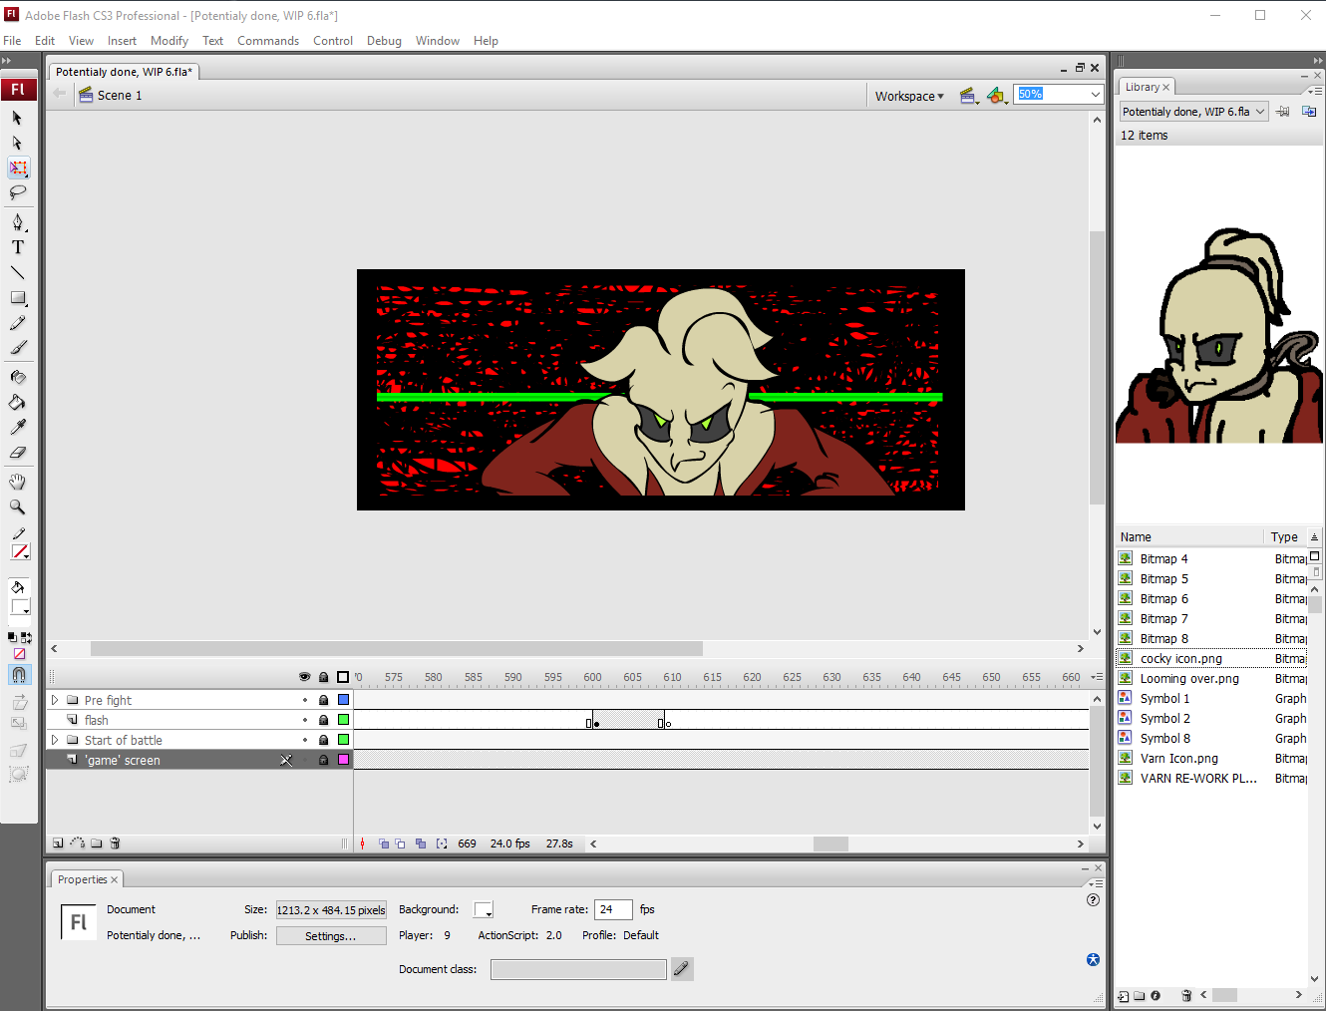Image resolution: width=1326 pixels, height=1011 pixels.
Task: Unlock the Pre fight layer
Action: (323, 700)
